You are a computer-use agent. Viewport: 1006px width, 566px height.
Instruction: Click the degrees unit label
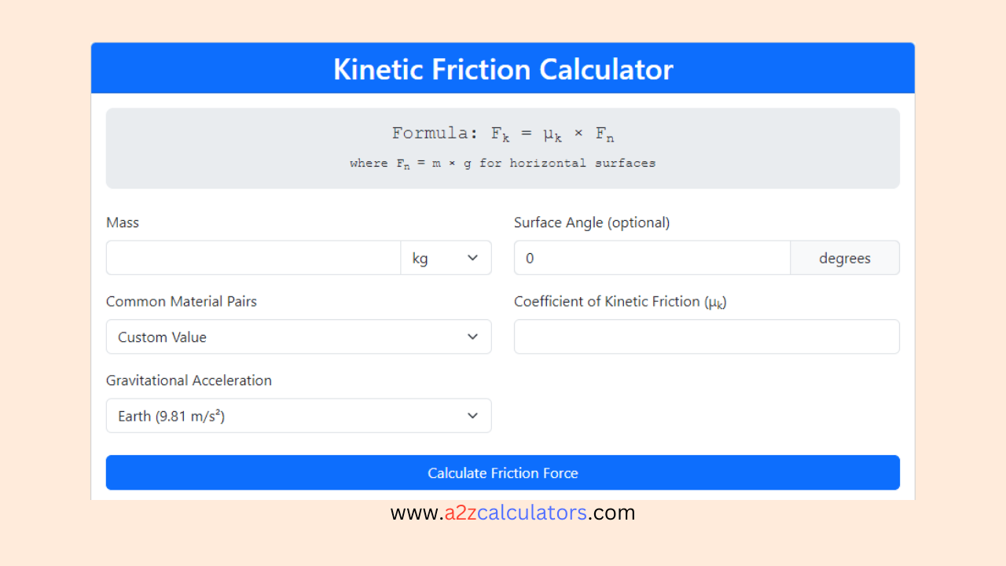[845, 257]
